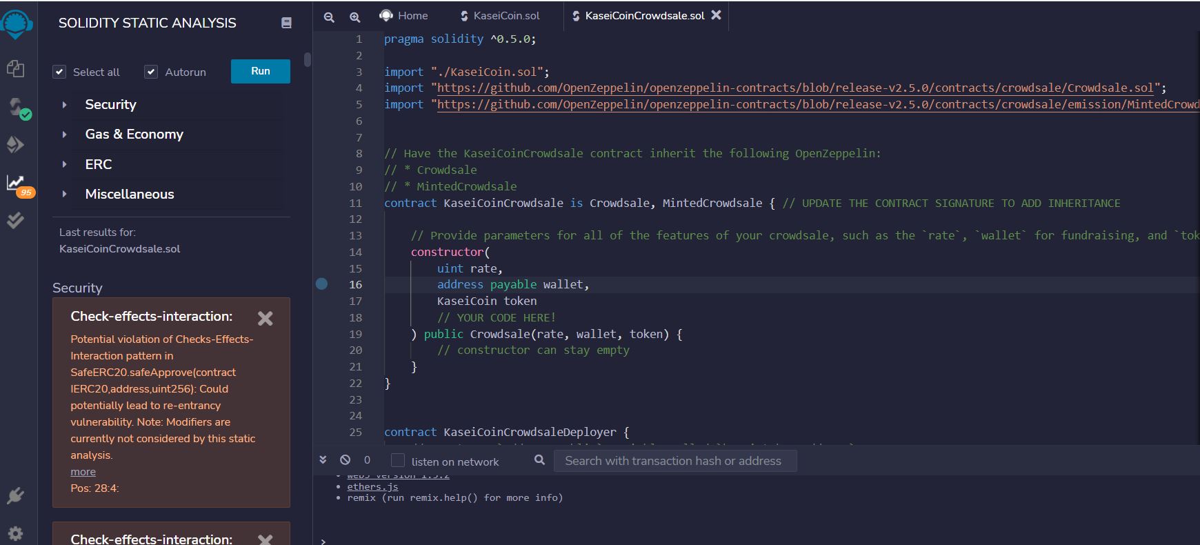
Task: Click 'Pos: 28:4:' in the warning
Action: (94, 488)
